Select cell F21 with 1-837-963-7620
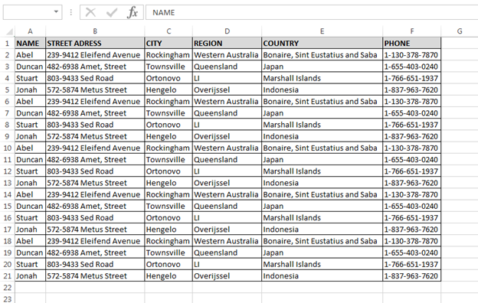The height and width of the screenshot is (303, 478). [x=411, y=276]
